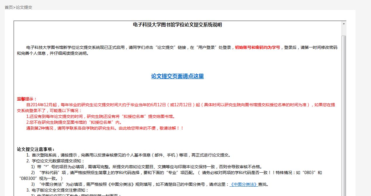This screenshot has height=196, width=371.
Task: Click the 学位论文元数据项提交须知 item
Action: 55,161
